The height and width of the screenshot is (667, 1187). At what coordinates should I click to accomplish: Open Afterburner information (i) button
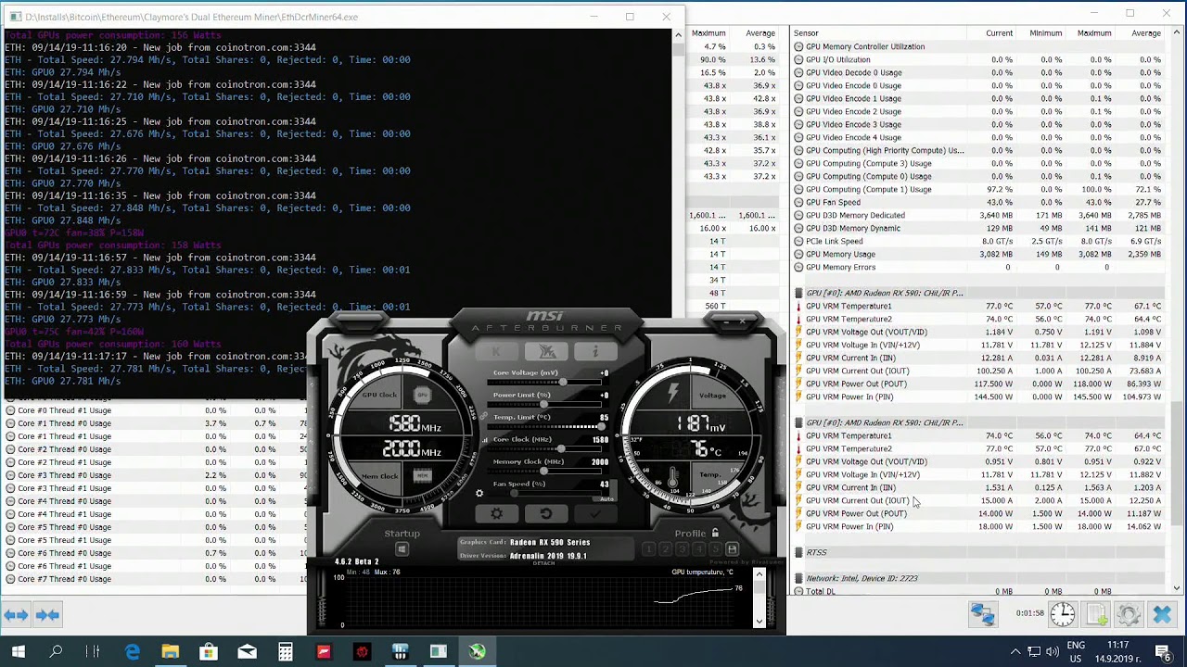click(595, 352)
